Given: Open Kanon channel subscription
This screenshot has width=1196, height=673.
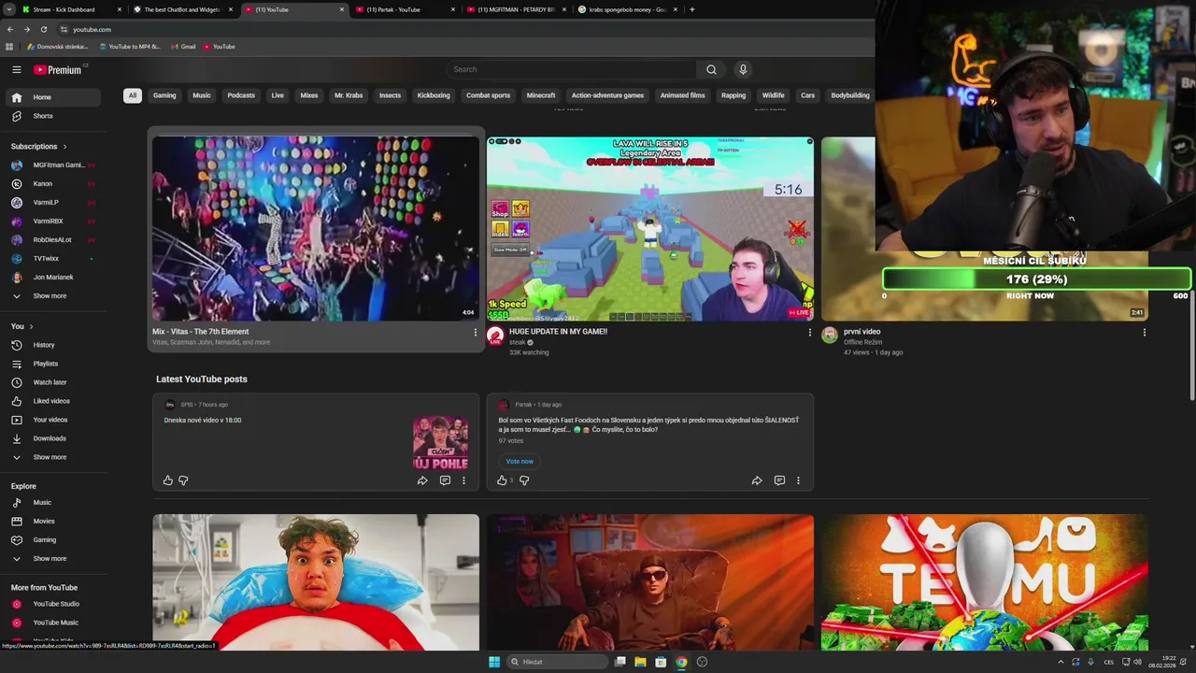Looking at the screenshot, I should click(x=52, y=184).
